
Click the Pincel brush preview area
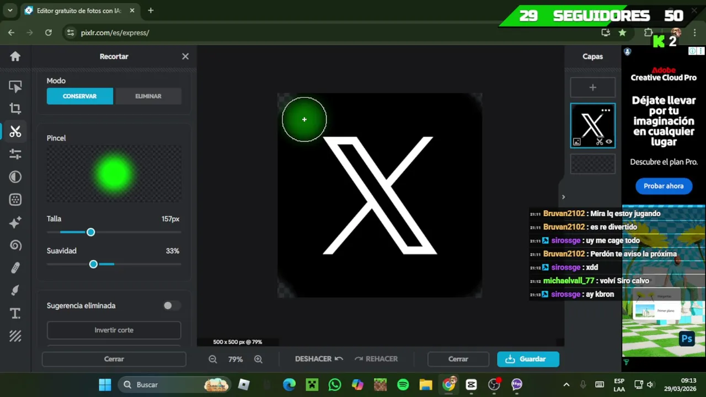point(114,174)
